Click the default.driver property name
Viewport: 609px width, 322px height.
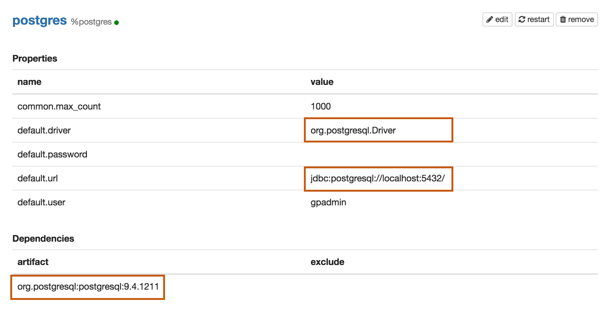[x=44, y=130]
